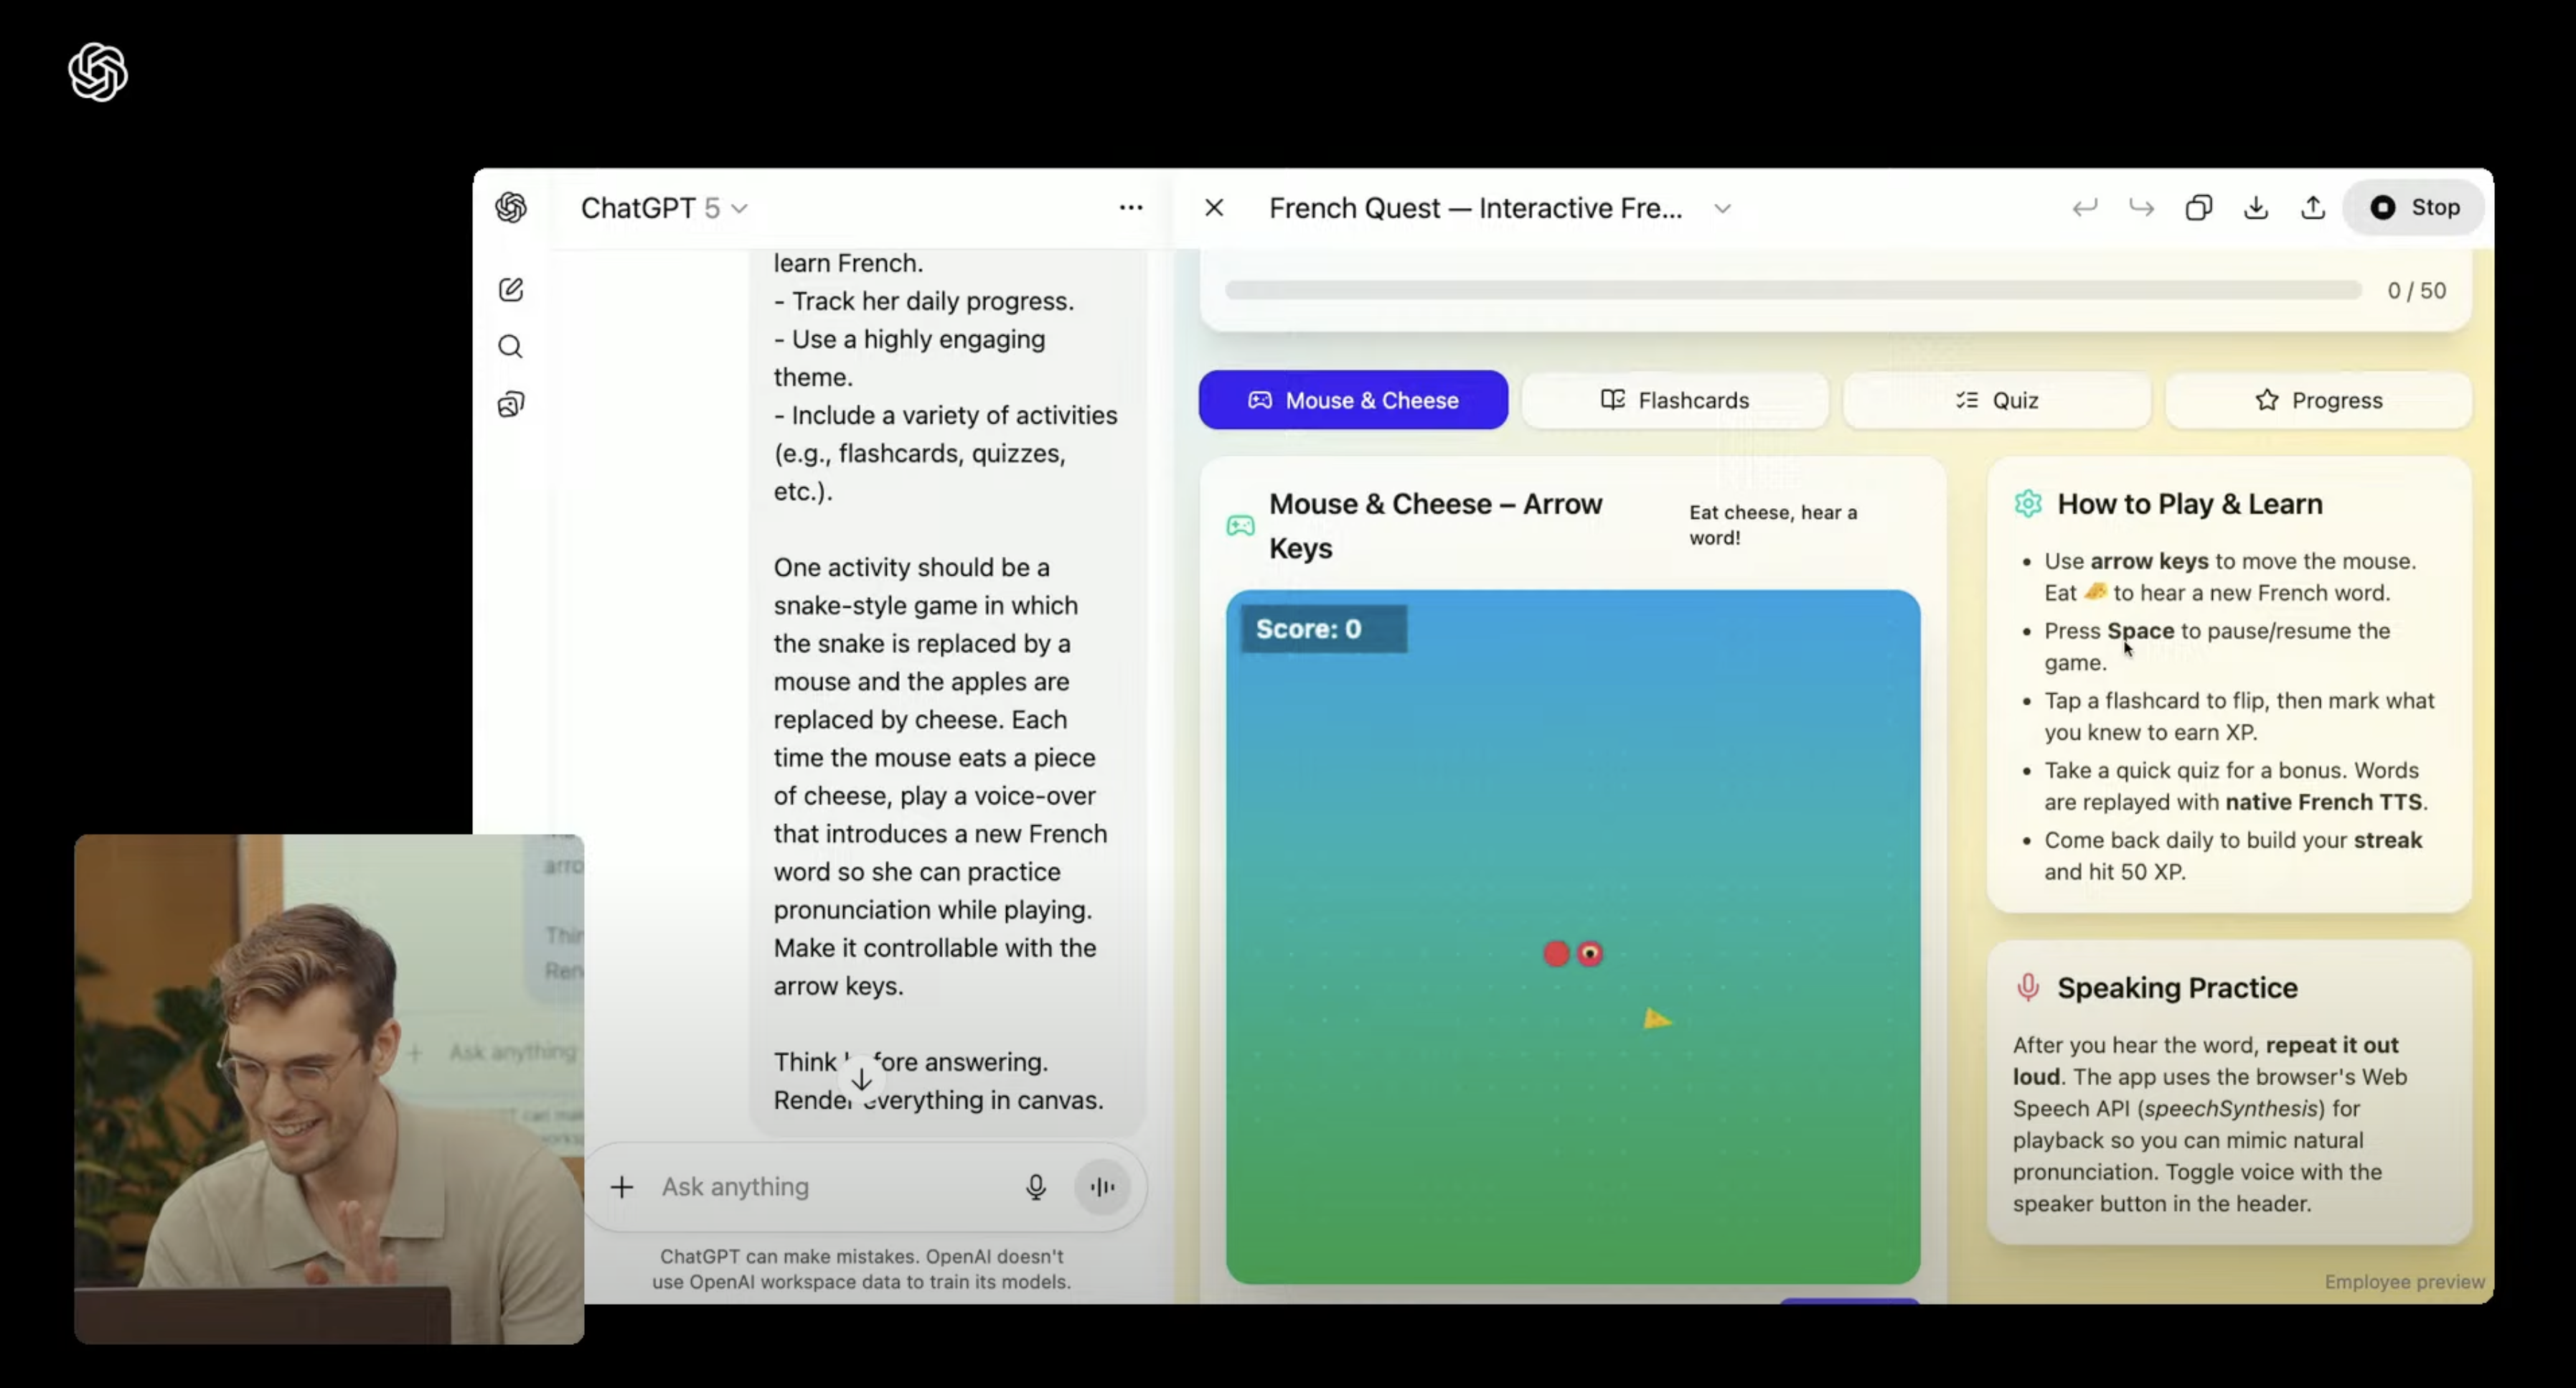The width and height of the screenshot is (2576, 1388).
Task: Switch to the Flashcards tab
Action: 1675,400
